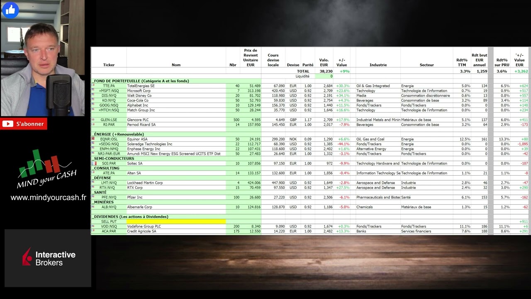Click the Mind your Cash logo
This screenshot has height=299, width=531.
point(46,169)
